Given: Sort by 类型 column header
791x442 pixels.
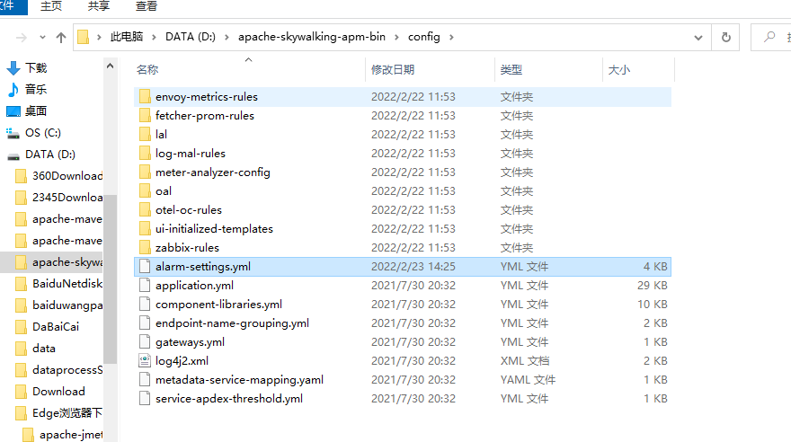Looking at the screenshot, I should point(511,69).
